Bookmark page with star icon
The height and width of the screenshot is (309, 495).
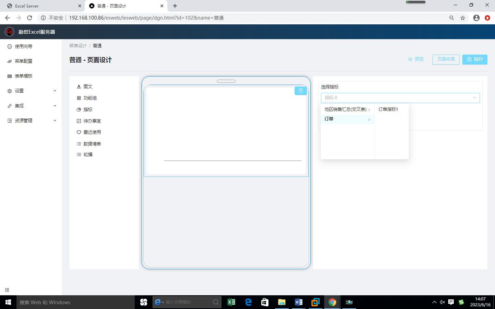tap(463, 18)
